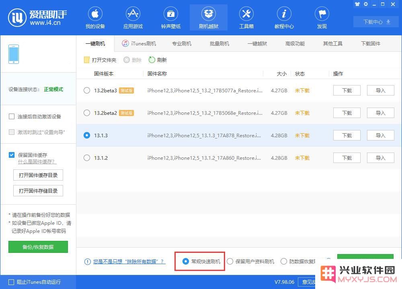Open 铃声壁纸 ringtones and wallpapers section

(x=171, y=18)
